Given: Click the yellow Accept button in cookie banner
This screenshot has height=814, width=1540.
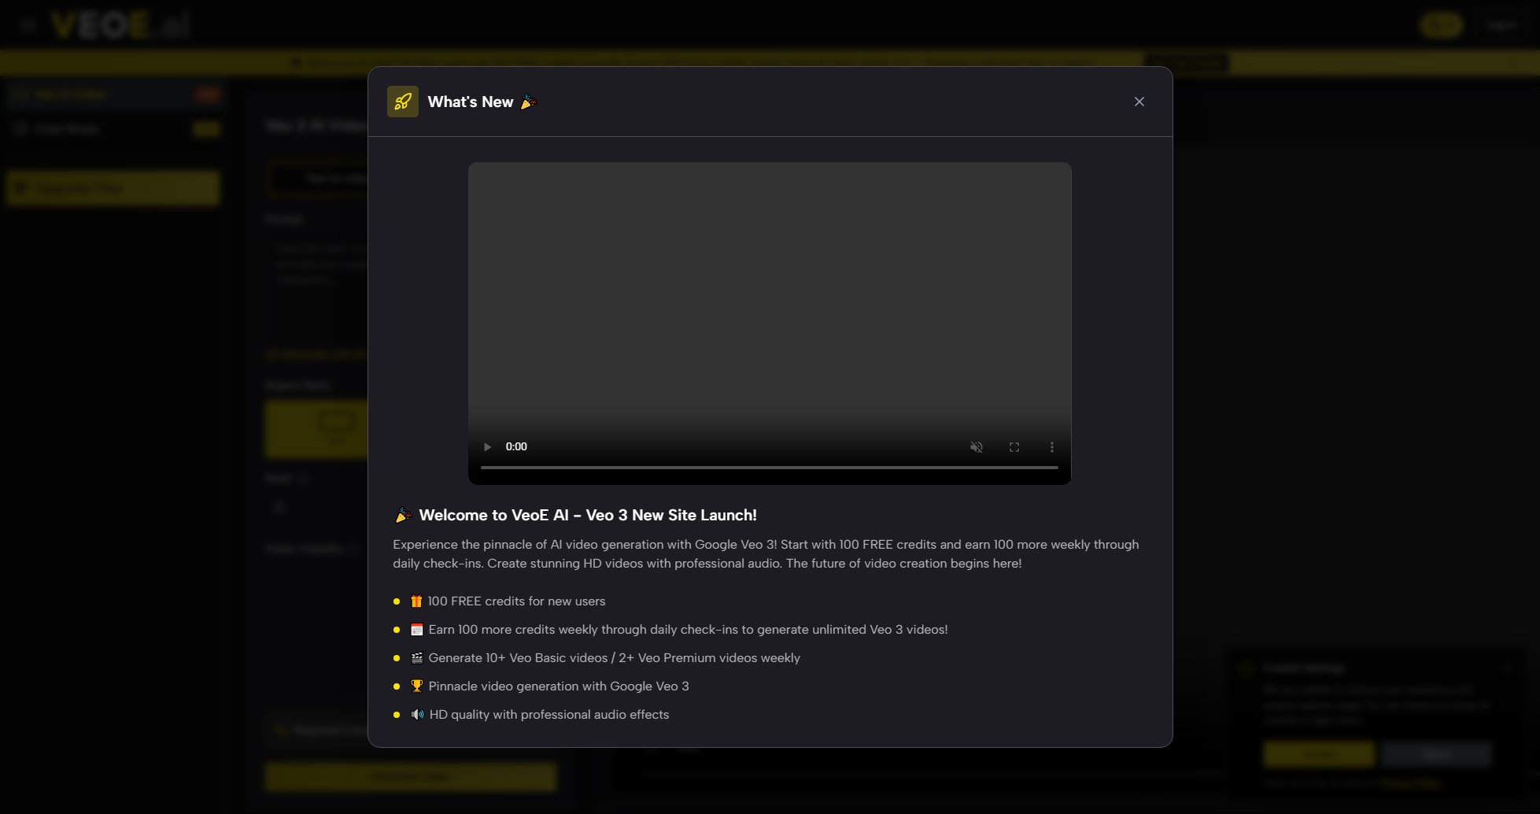Looking at the screenshot, I should [x=1319, y=754].
